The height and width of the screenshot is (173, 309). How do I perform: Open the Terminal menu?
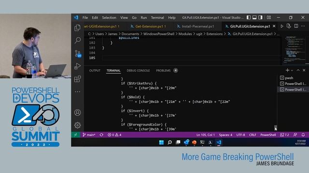[157, 17]
